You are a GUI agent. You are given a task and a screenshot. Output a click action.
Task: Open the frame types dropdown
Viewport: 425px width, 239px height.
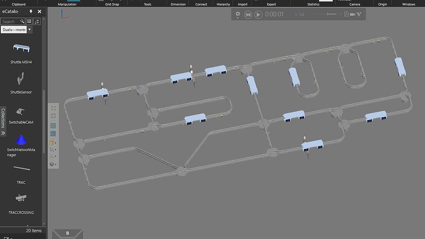coord(53,149)
